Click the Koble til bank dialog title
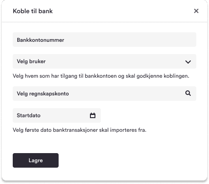Viewport: 209px width, 184px height. [x=33, y=11]
